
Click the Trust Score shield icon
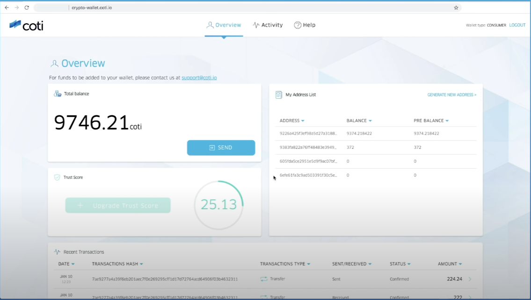[57, 177]
